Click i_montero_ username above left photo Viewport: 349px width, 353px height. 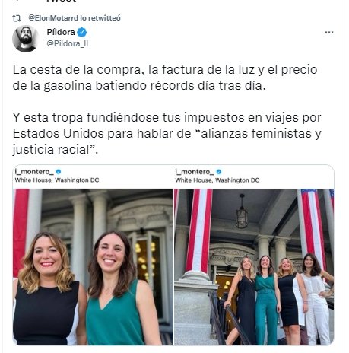(34, 172)
